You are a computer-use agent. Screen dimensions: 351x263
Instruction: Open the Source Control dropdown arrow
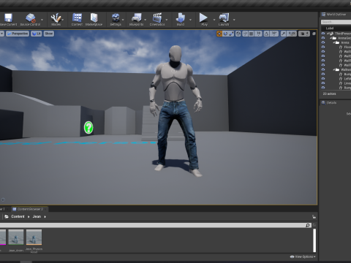42,20
